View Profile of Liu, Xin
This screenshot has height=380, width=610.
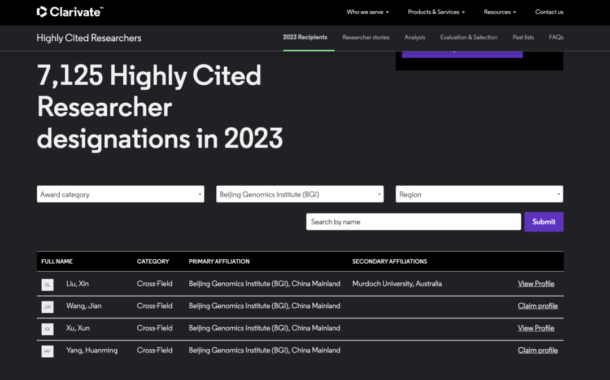click(x=535, y=284)
